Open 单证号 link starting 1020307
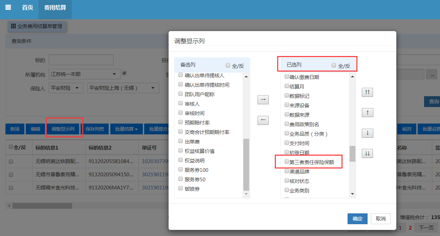Viewport: 440px width, 236px height. click(155, 162)
